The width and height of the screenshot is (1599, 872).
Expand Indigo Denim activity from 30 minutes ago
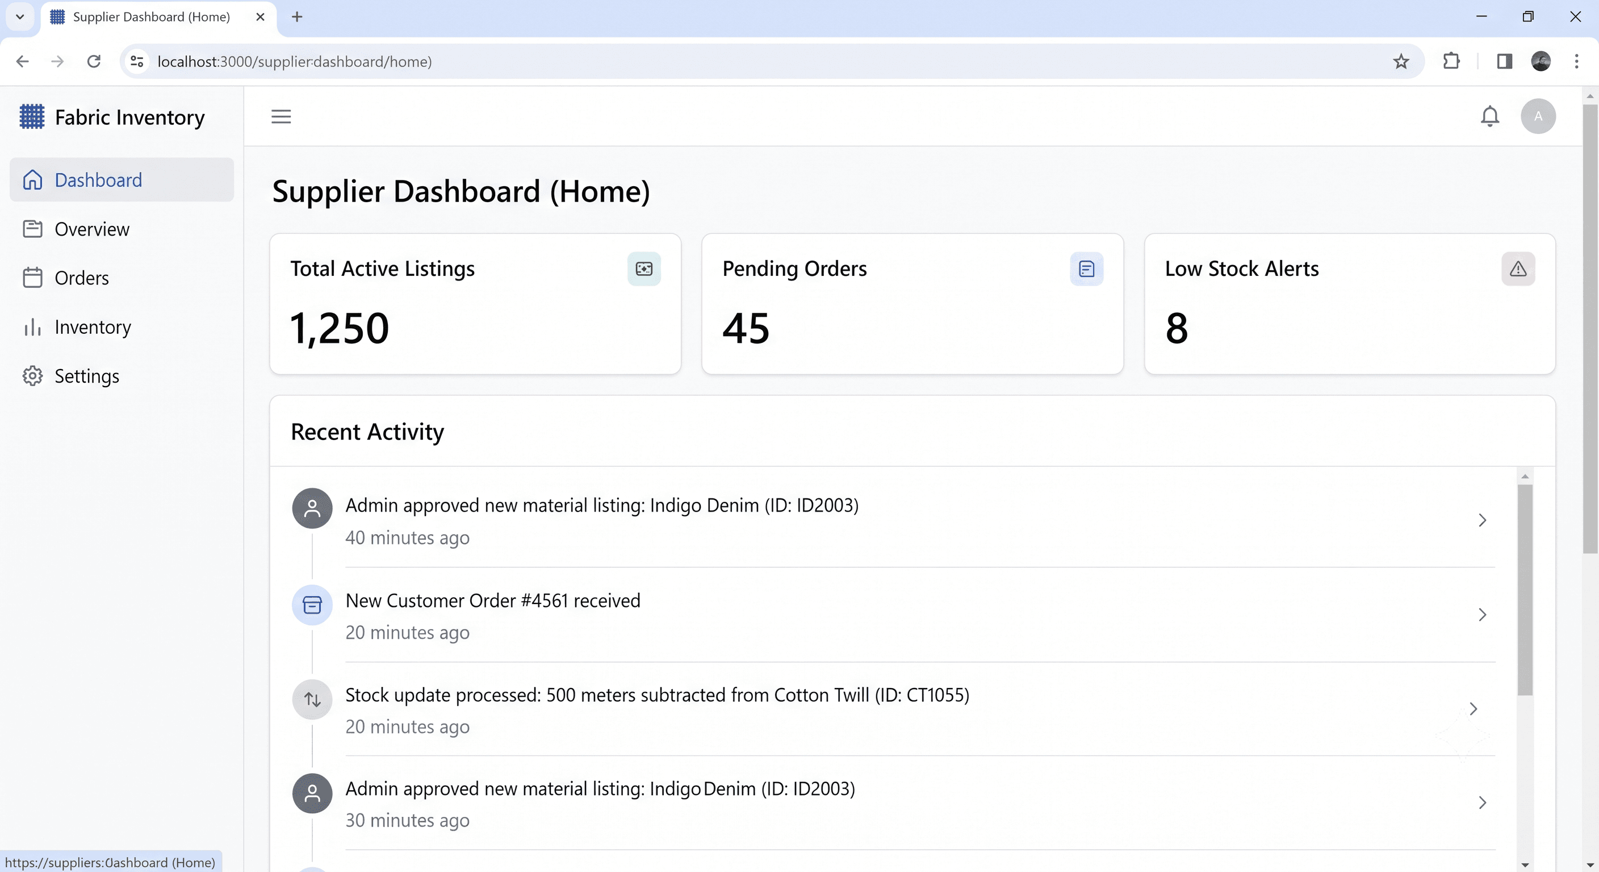[x=1482, y=803]
